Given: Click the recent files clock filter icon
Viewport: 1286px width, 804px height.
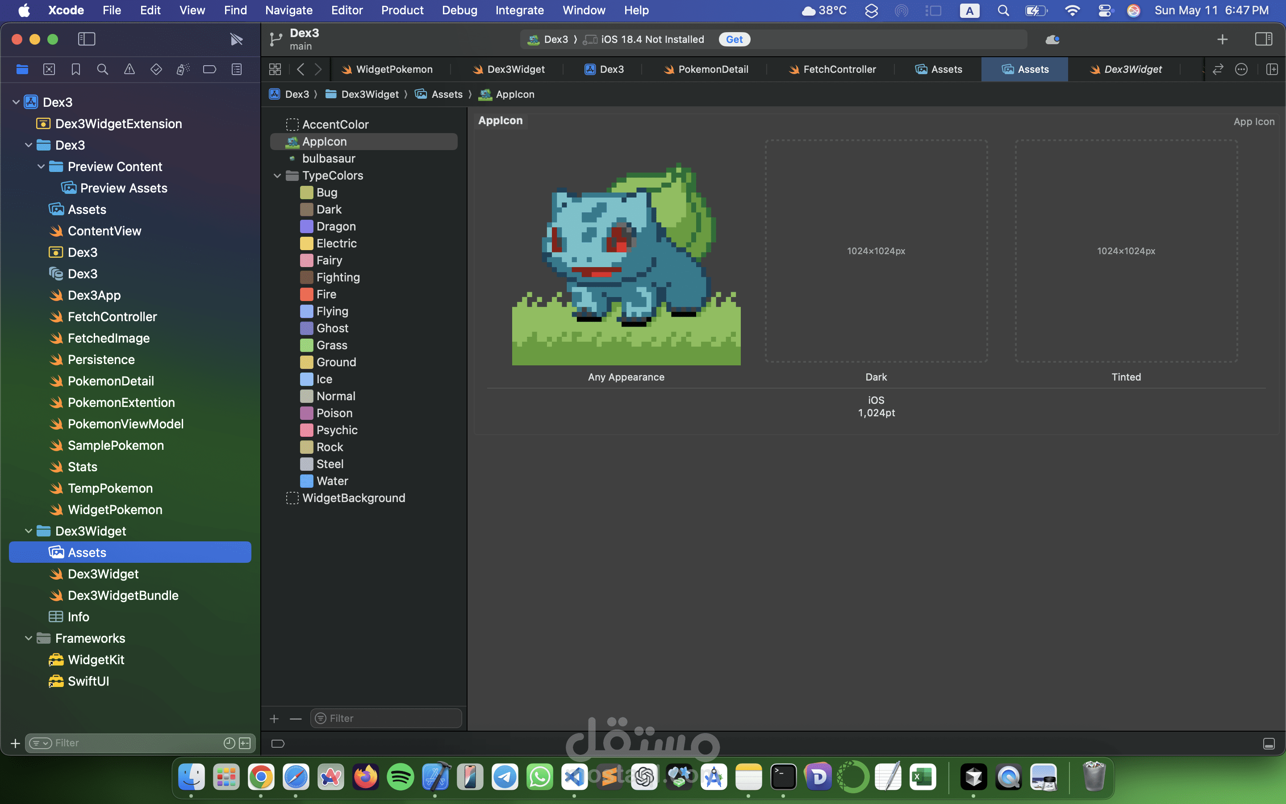Looking at the screenshot, I should [230, 743].
